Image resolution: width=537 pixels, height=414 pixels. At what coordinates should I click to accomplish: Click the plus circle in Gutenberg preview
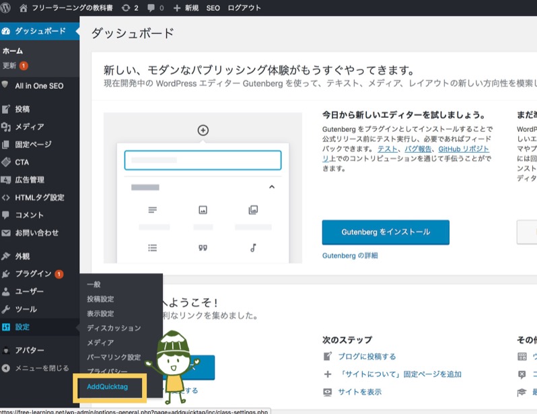point(203,130)
